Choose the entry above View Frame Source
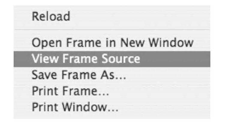This screenshot has width=236, height=125. point(112,43)
